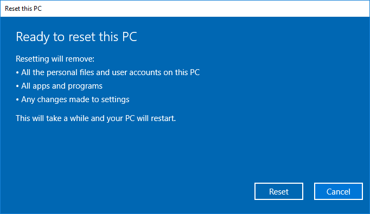Viewport: 370px width, 214px height.
Task: Click the "Reset this PC" window title
Action: tap(23, 9)
